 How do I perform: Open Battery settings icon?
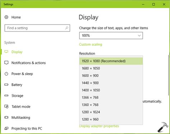pos(6,85)
